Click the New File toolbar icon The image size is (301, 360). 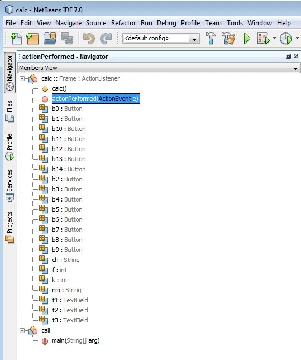coord(16,38)
